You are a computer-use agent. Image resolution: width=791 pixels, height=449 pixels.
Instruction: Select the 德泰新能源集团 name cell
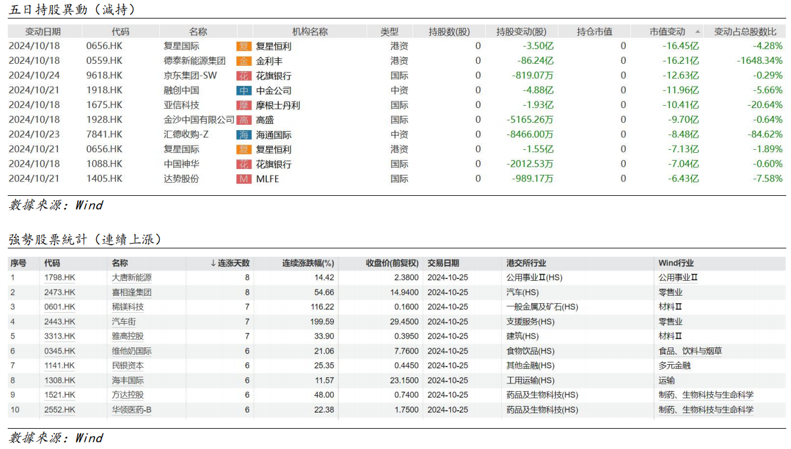(195, 61)
